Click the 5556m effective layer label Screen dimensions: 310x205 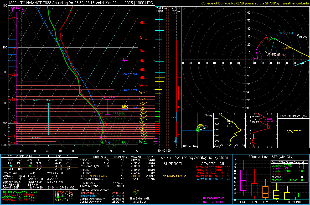[x=36, y=100]
